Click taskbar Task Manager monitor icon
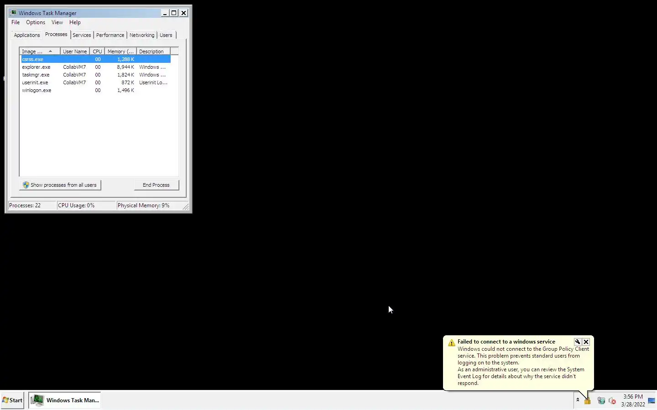Viewport: 657px width, 410px height. [x=37, y=400]
